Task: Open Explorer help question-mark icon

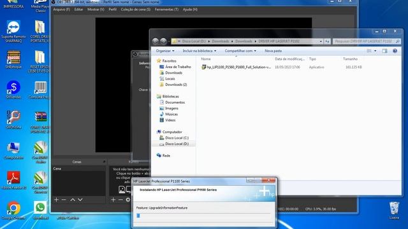Action: tap(395, 51)
